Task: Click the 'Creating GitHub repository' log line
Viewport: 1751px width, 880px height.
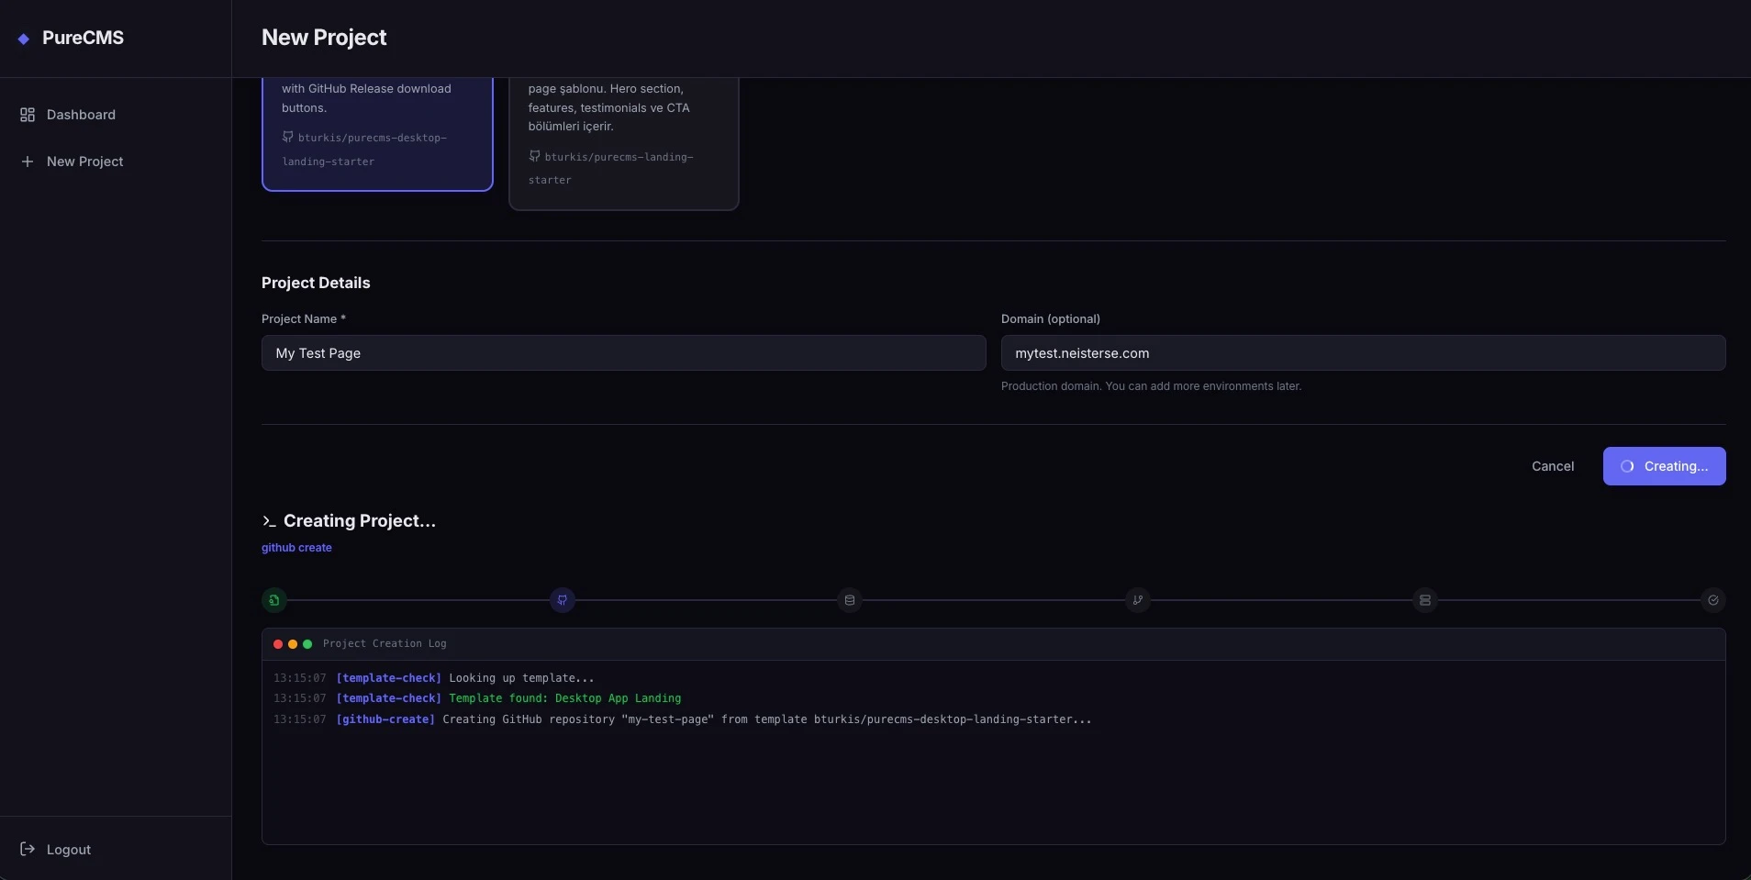Action: (767, 719)
